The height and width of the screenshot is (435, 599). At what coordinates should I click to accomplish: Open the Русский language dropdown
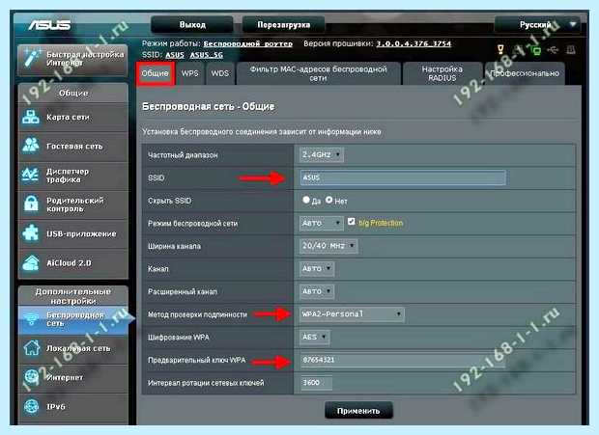(537, 25)
